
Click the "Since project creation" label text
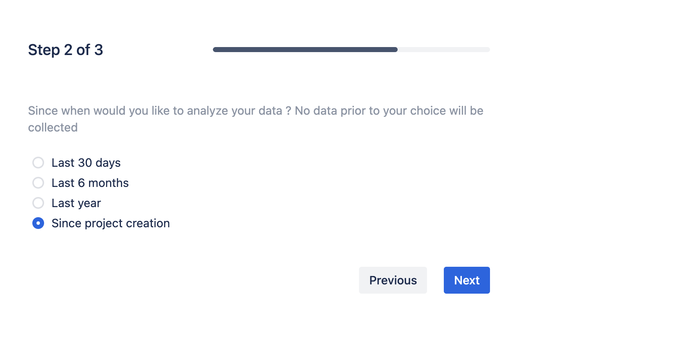pyautogui.click(x=110, y=223)
